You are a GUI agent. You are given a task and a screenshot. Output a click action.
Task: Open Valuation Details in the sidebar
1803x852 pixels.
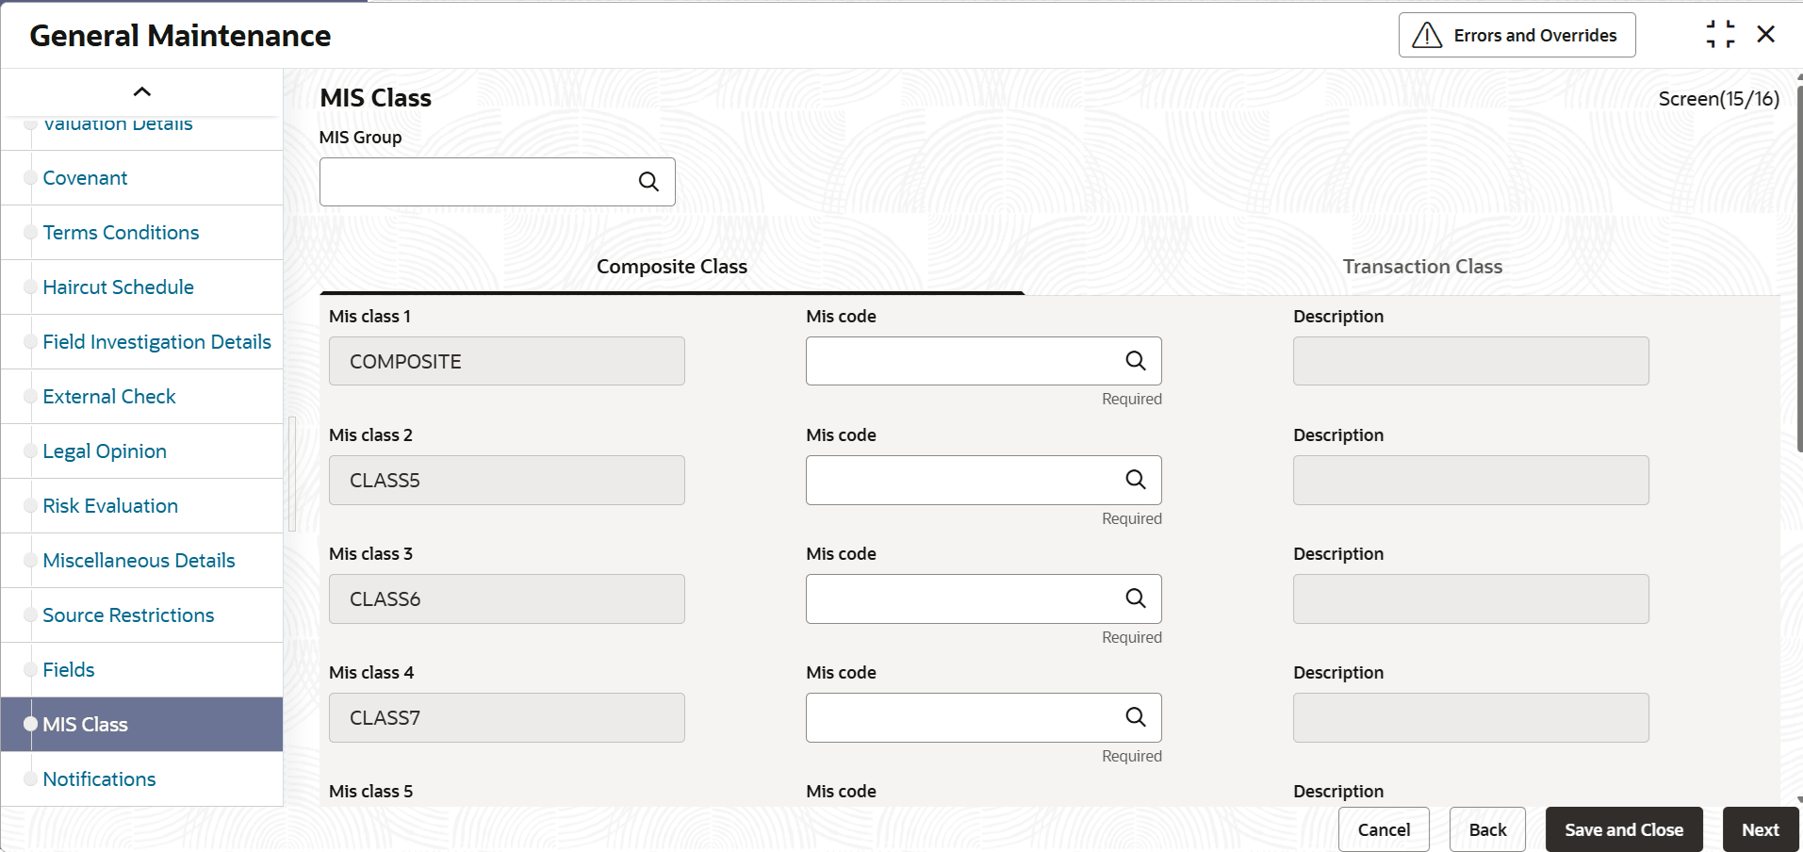click(x=118, y=123)
